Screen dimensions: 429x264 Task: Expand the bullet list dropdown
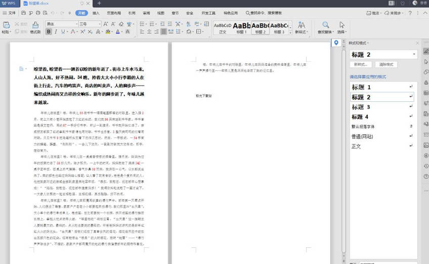[146, 24]
